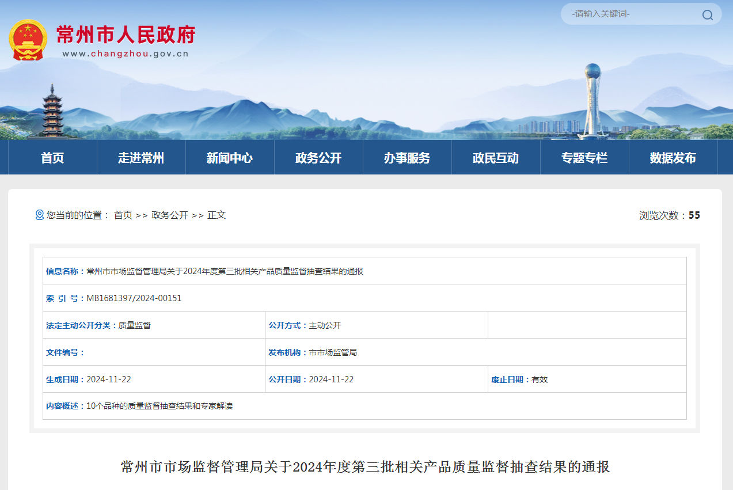Click the 生成日期 value 2024-11-22
Image resolution: width=733 pixels, height=490 pixels.
click(109, 379)
